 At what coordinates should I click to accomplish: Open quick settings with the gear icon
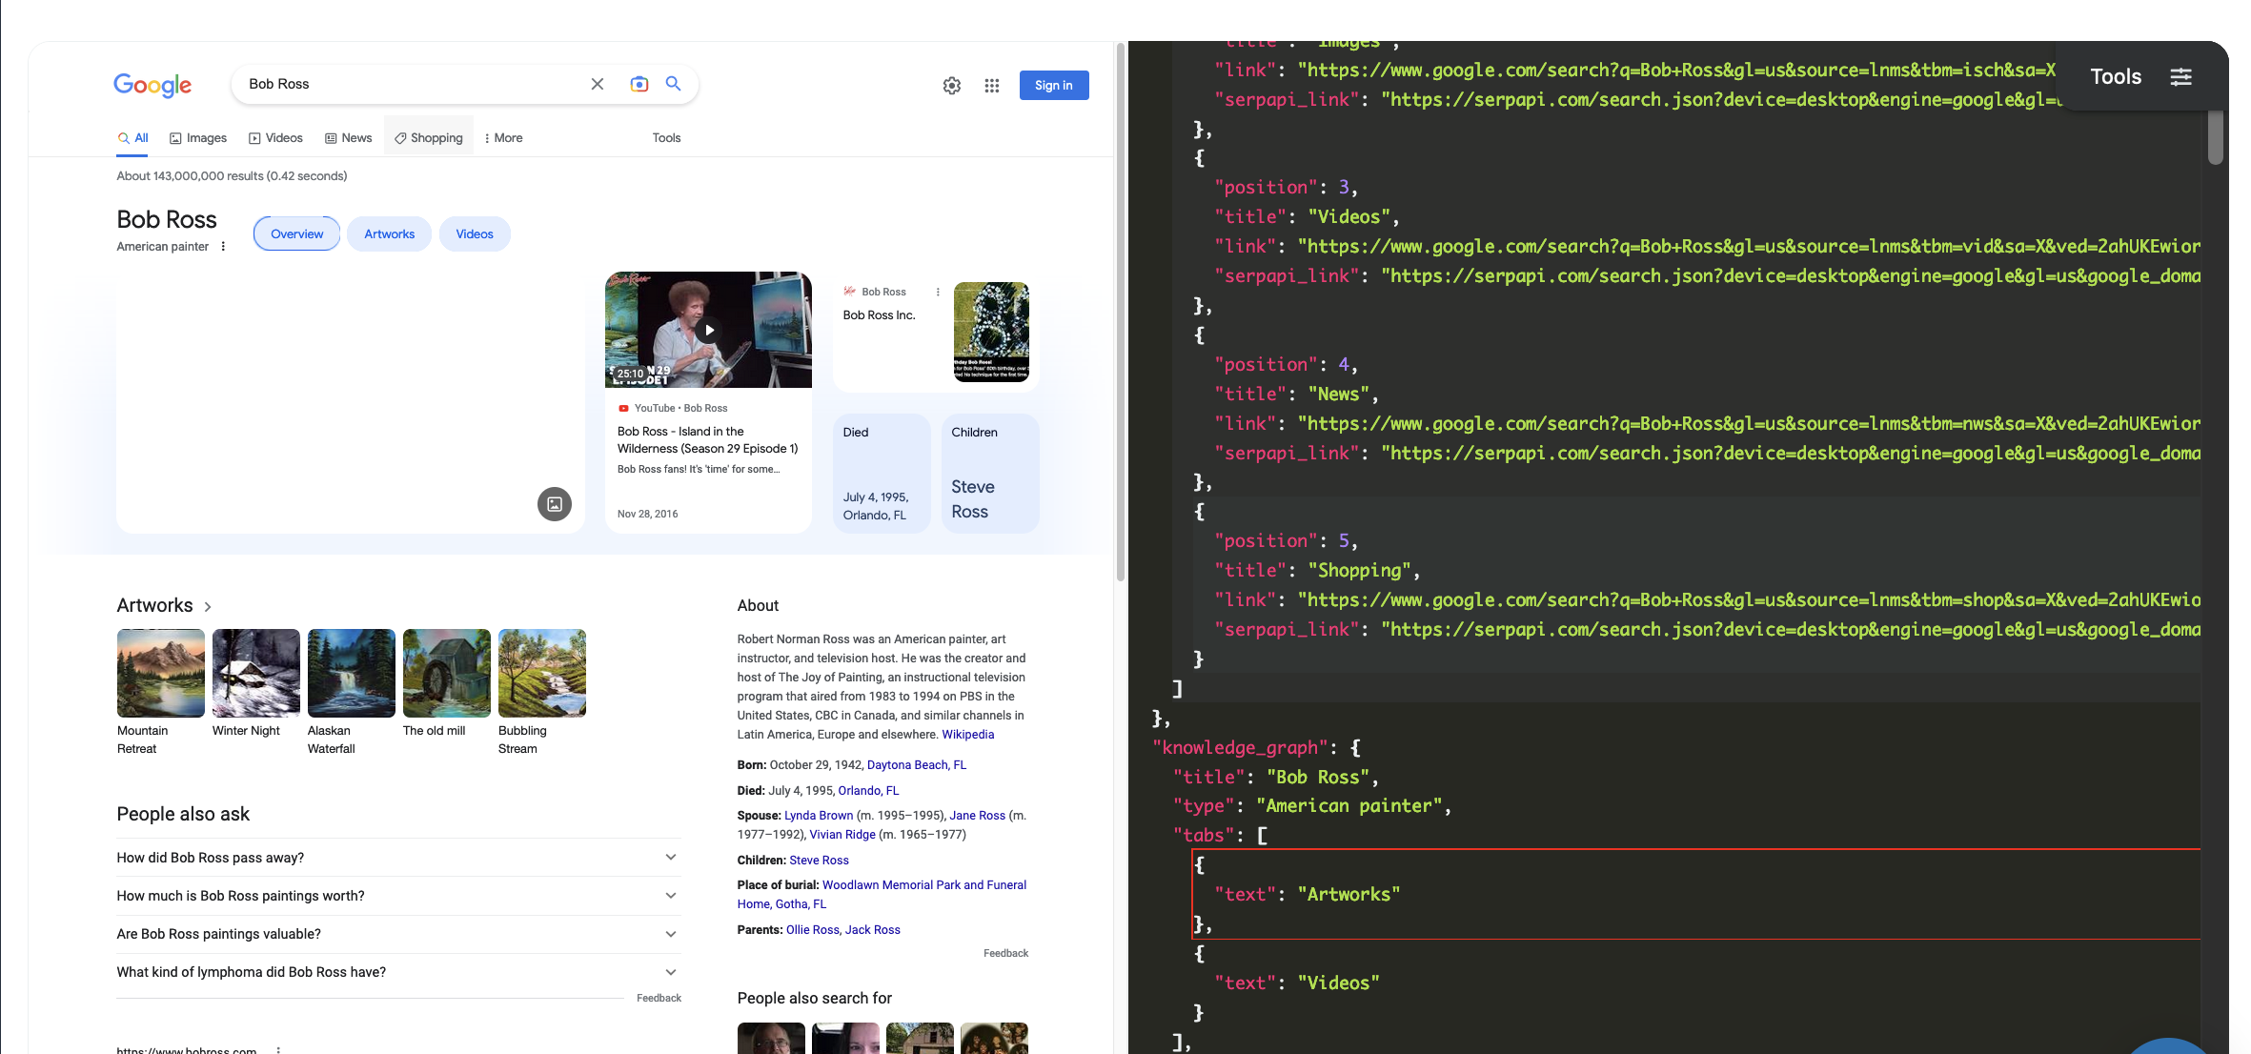[952, 85]
